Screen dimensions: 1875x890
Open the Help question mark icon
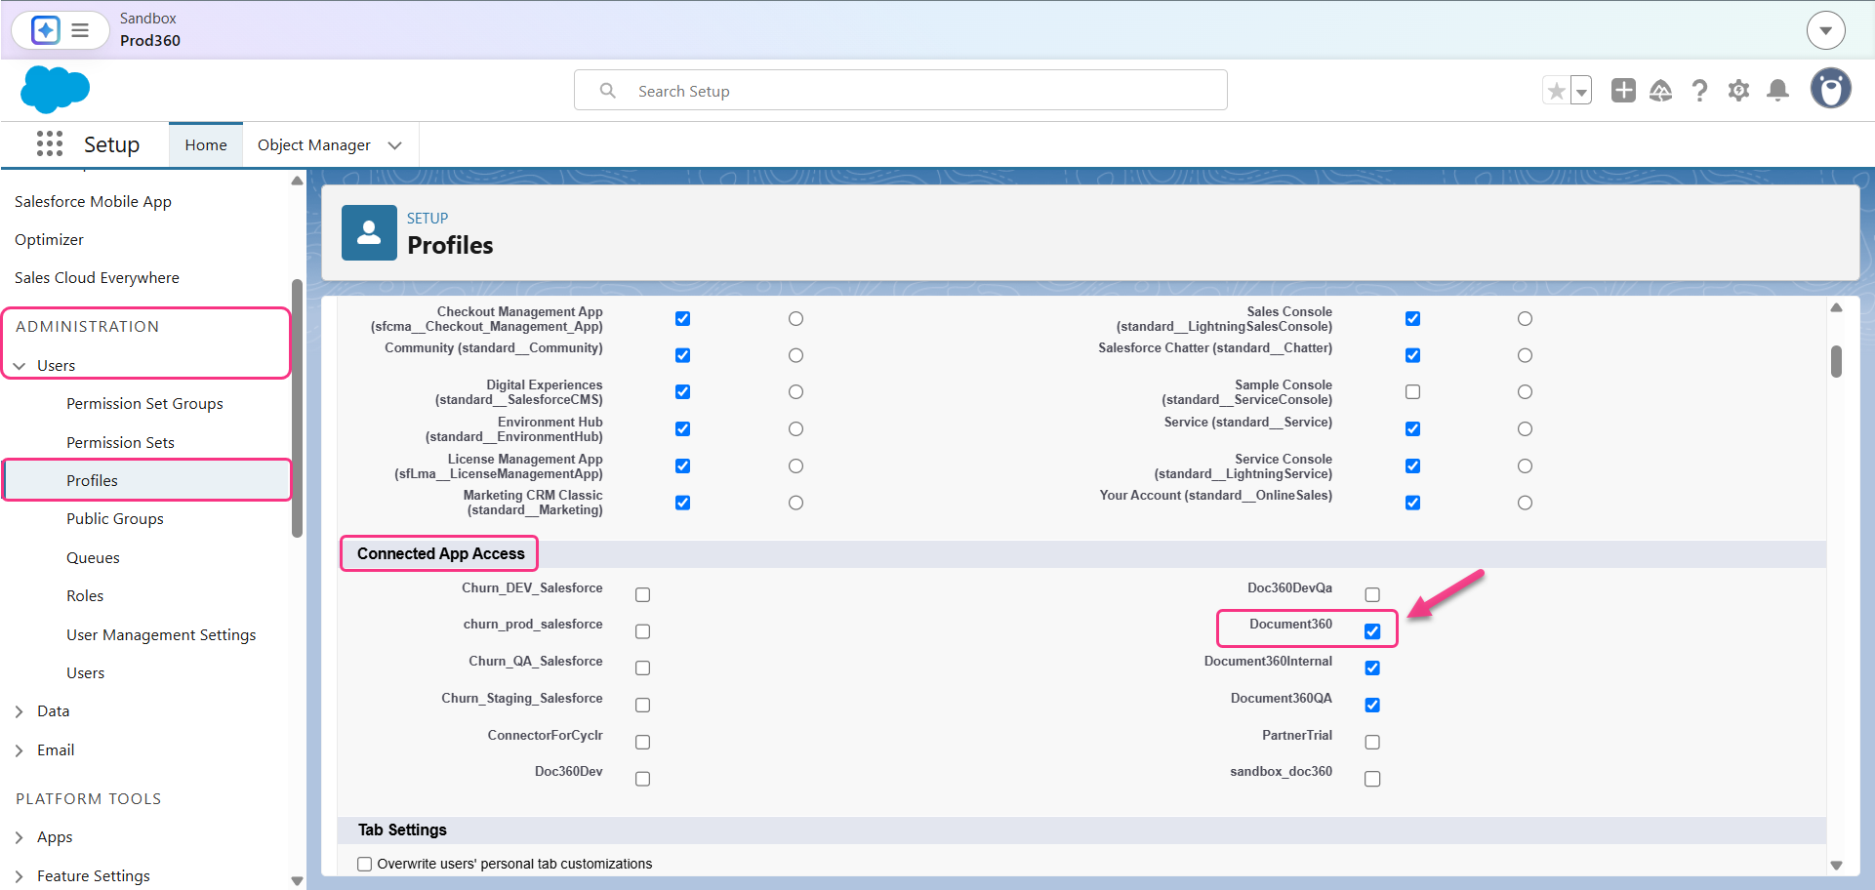(1699, 91)
